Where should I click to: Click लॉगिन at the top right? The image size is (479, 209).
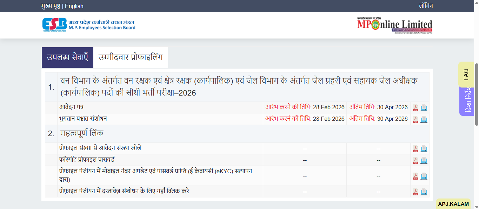(426, 6)
